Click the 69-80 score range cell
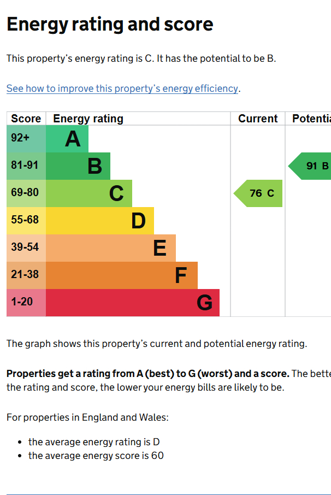This screenshot has width=331, height=495. [x=26, y=193]
